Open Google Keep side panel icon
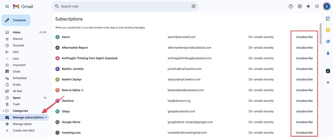 click(x=328, y=30)
